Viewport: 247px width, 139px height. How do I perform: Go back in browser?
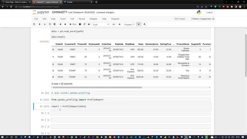[3, 7]
